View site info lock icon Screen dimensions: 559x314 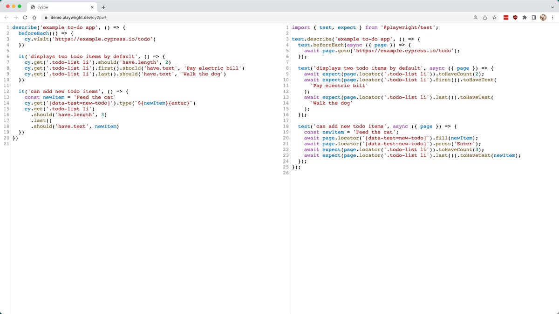(x=47, y=17)
